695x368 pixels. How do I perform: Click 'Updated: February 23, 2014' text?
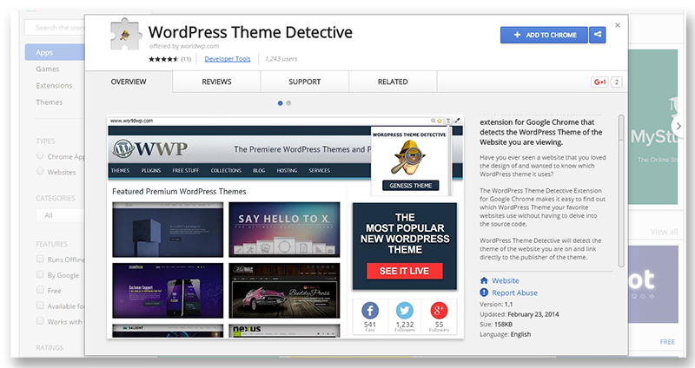[520, 314]
